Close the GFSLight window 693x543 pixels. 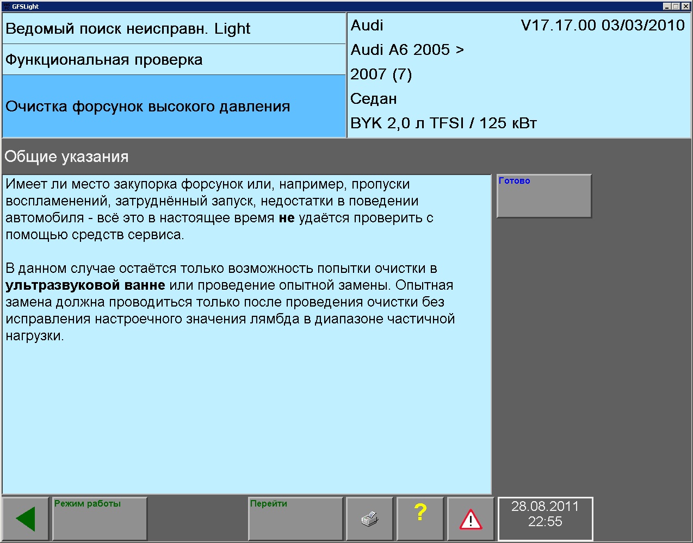(x=686, y=7)
